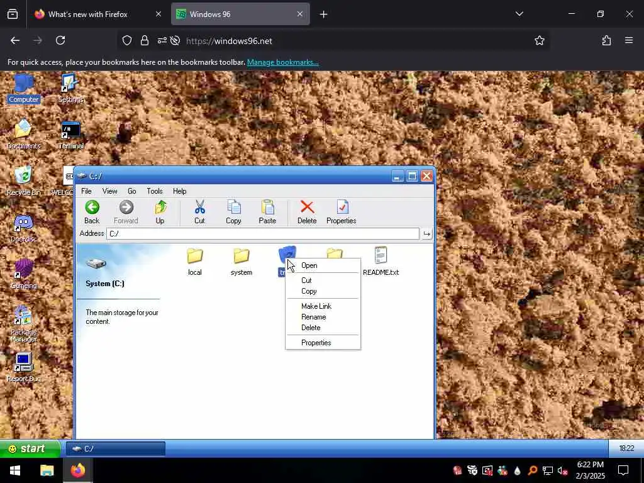Click the tracking protection shield icon

(x=127, y=40)
